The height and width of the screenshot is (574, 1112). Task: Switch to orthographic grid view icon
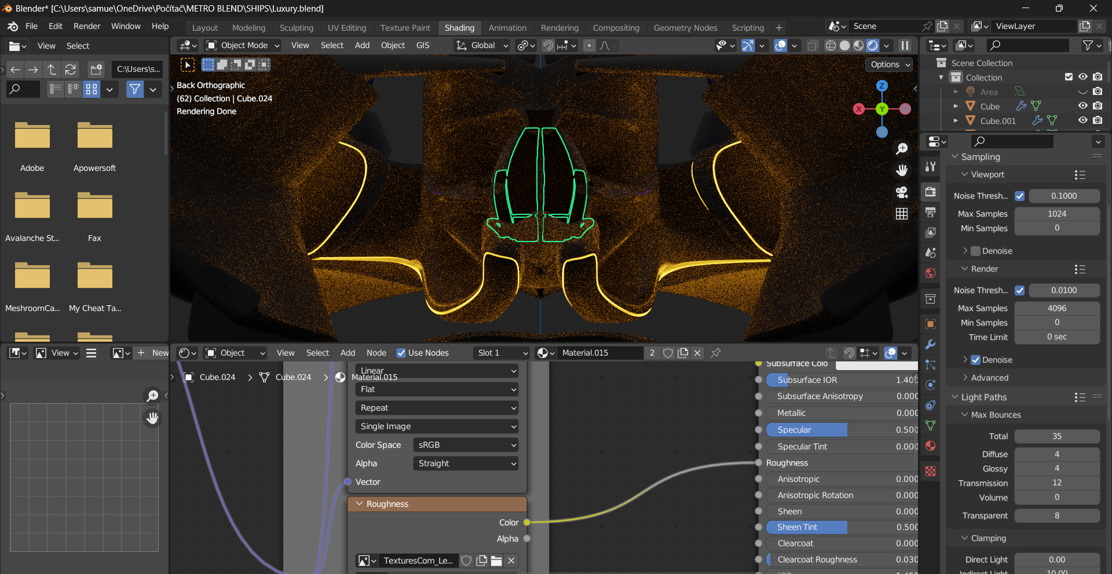tap(902, 214)
